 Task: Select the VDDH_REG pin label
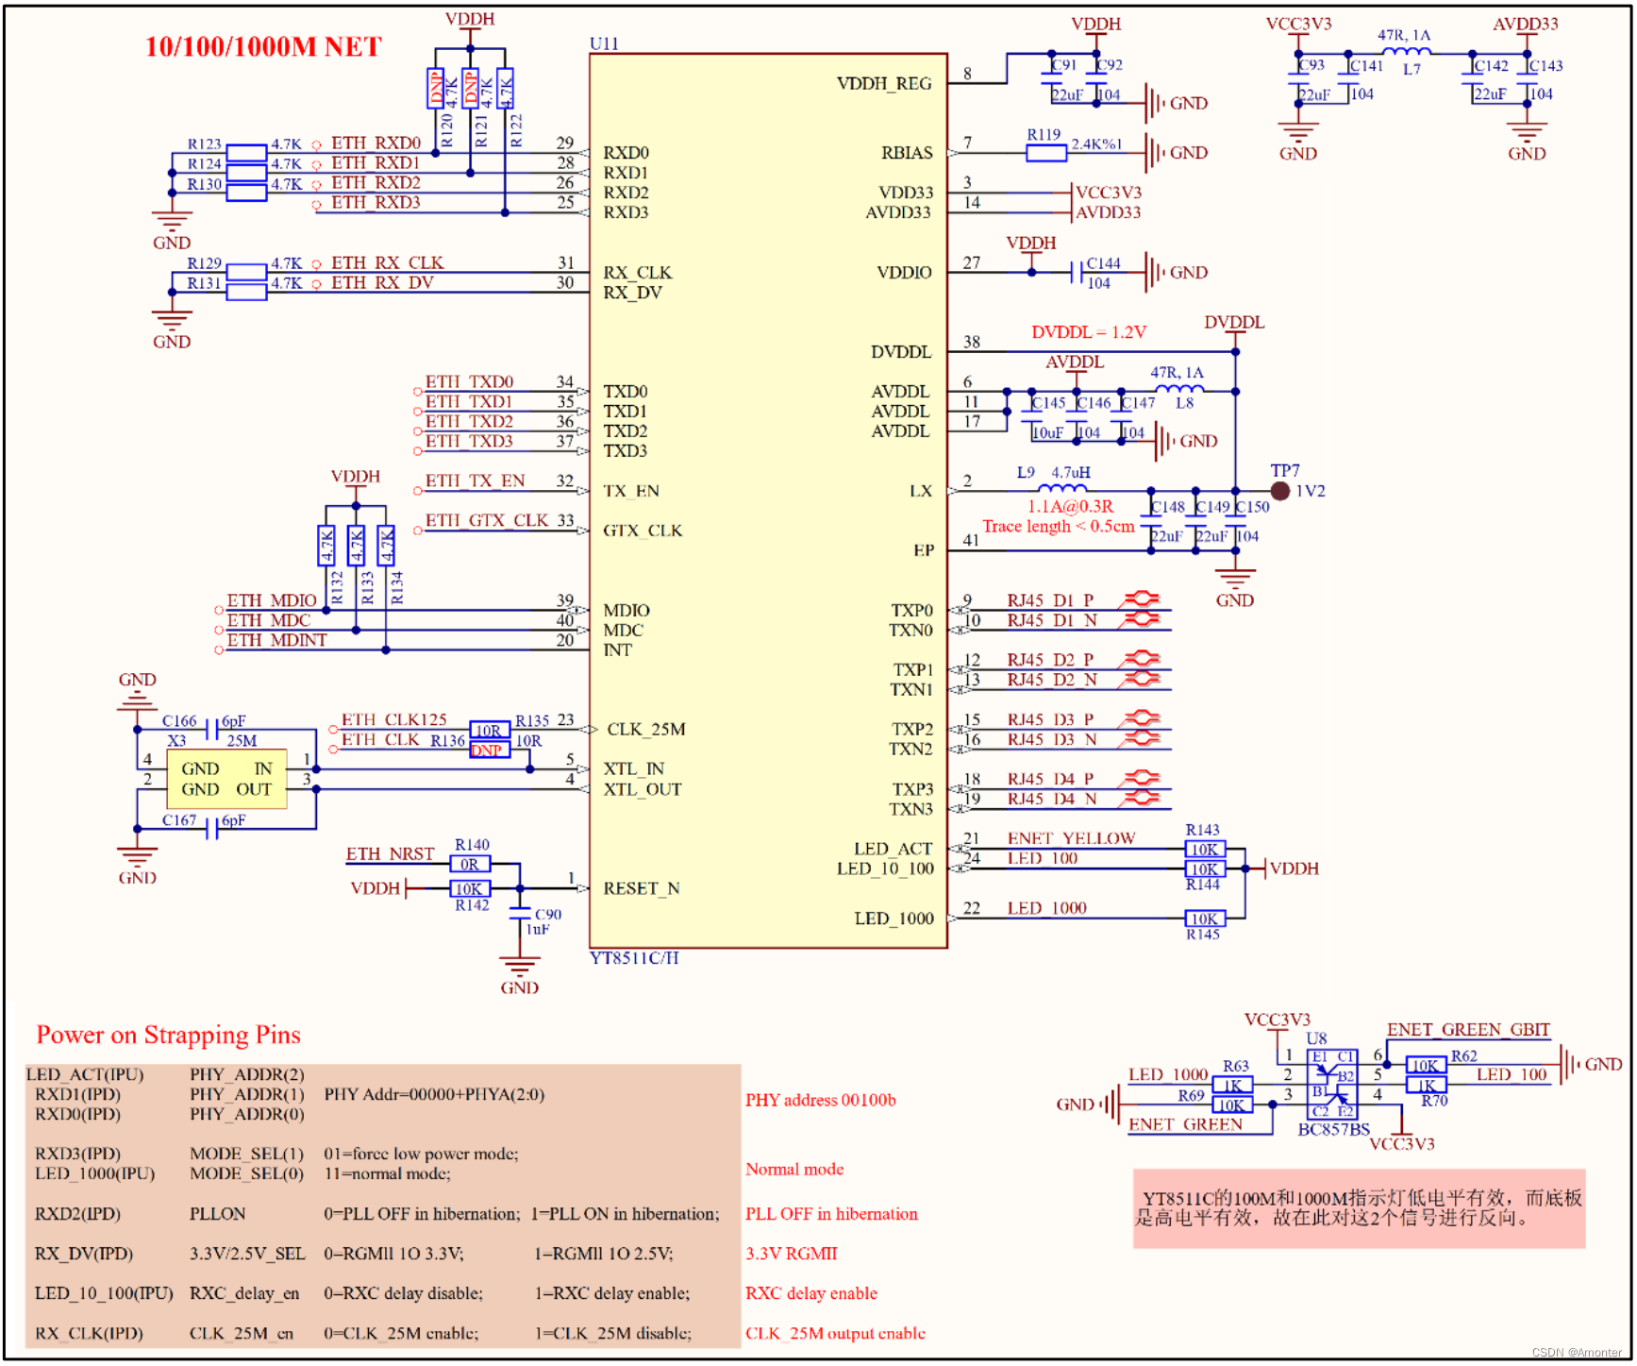coord(884,83)
